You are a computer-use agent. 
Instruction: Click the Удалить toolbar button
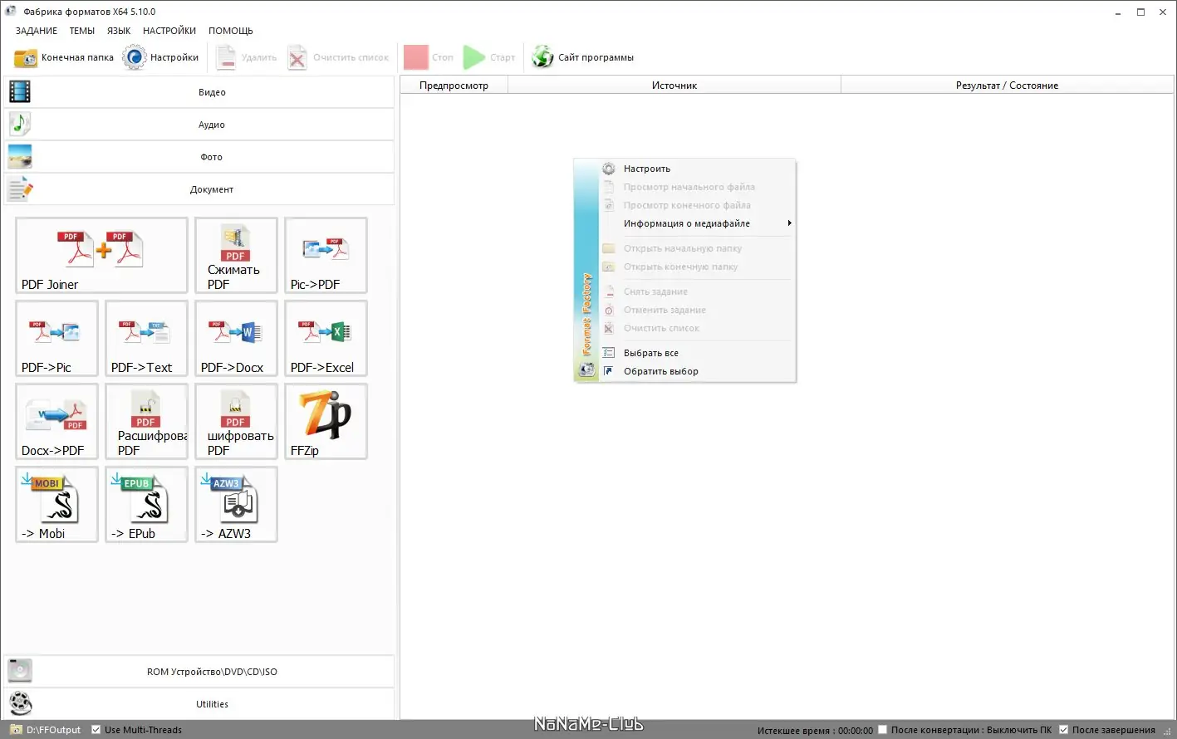pos(246,57)
